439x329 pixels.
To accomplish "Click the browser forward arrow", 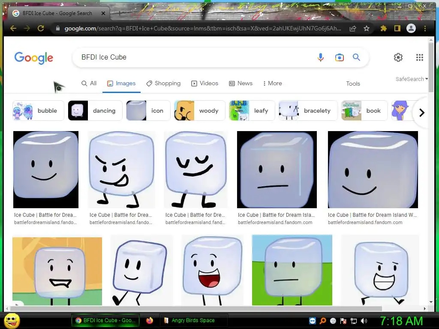I will point(27,28).
